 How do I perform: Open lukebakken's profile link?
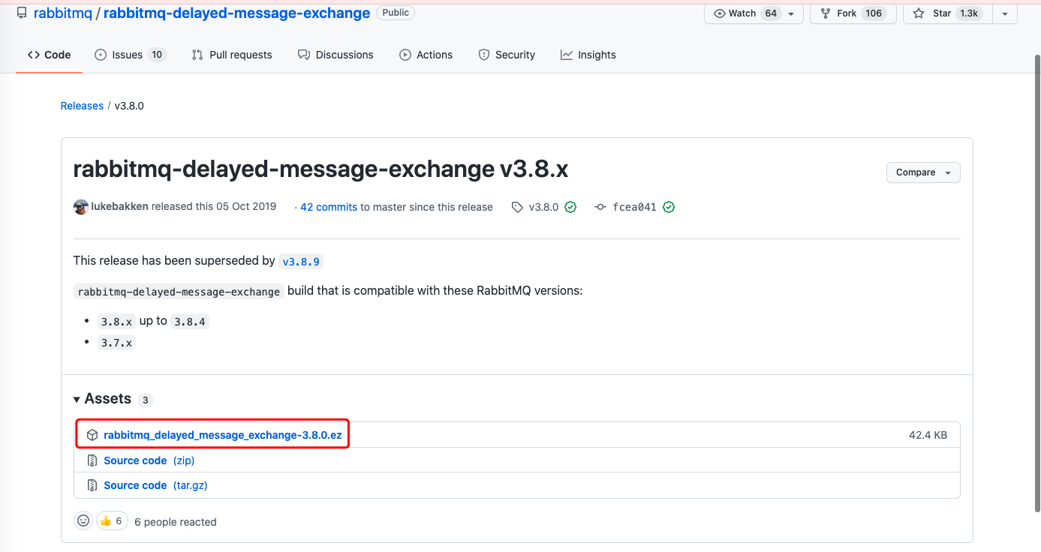click(119, 206)
